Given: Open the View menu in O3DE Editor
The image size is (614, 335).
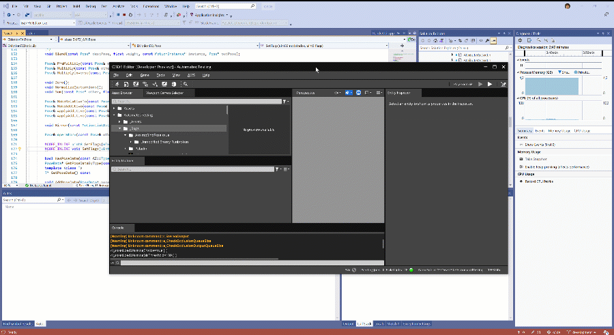Looking at the screenshot, I should (x=176, y=75).
